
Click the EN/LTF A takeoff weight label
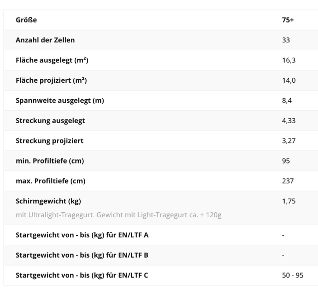tap(82, 235)
